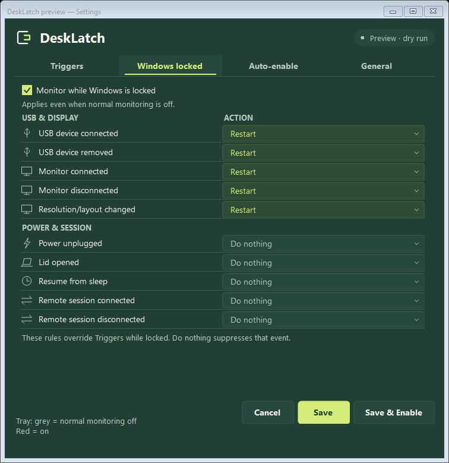
Task: Click the DeskLatch title text
Action: 72,38
